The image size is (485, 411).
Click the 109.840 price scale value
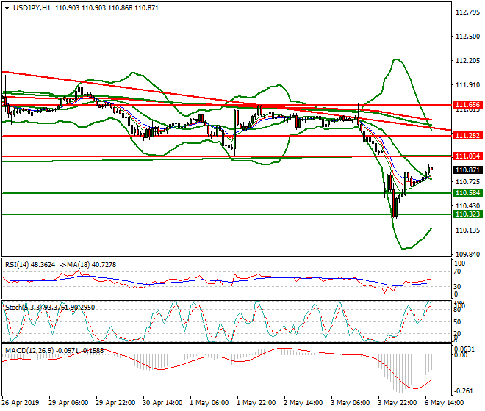[x=467, y=255]
